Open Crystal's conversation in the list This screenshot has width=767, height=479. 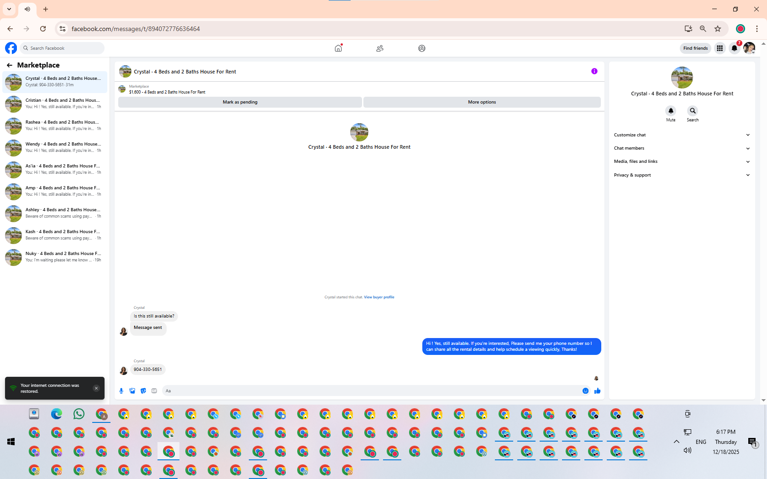(x=55, y=82)
